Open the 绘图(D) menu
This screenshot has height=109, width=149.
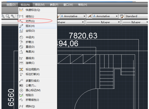11,5
